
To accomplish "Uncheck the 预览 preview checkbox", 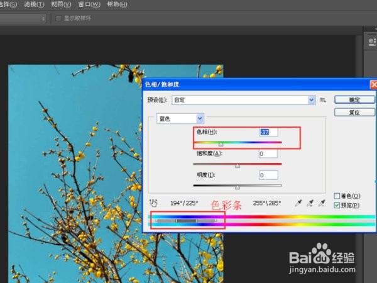I will click(x=337, y=205).
